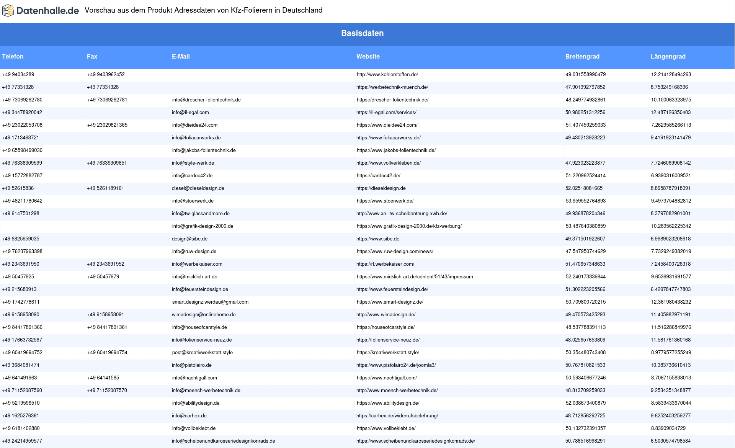Select phone number +49 23022053708
This screenshot has height=448, width=735.
(22, 125)
